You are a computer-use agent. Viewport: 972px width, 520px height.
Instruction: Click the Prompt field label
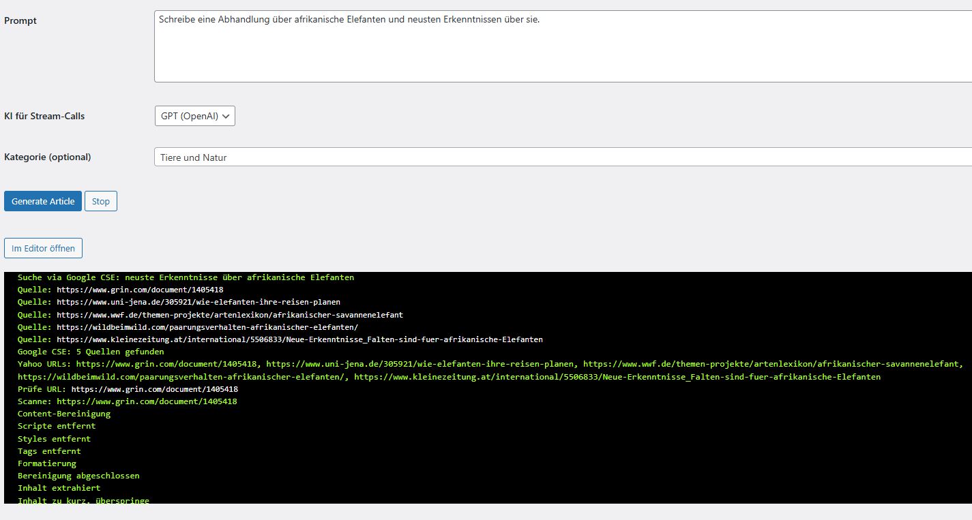[20, 21]
